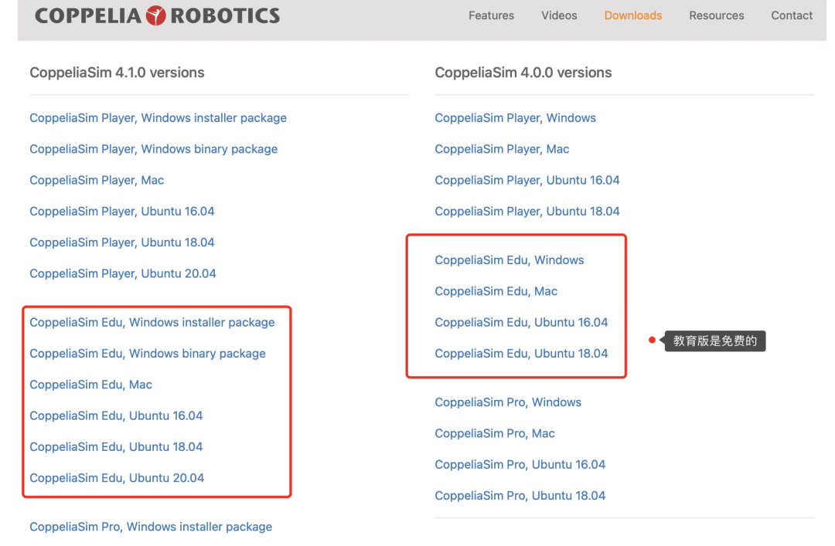Get CoppeliaSim 4.1.0 Edu for Mac
835x546 pixels.
tap(90, 385)
